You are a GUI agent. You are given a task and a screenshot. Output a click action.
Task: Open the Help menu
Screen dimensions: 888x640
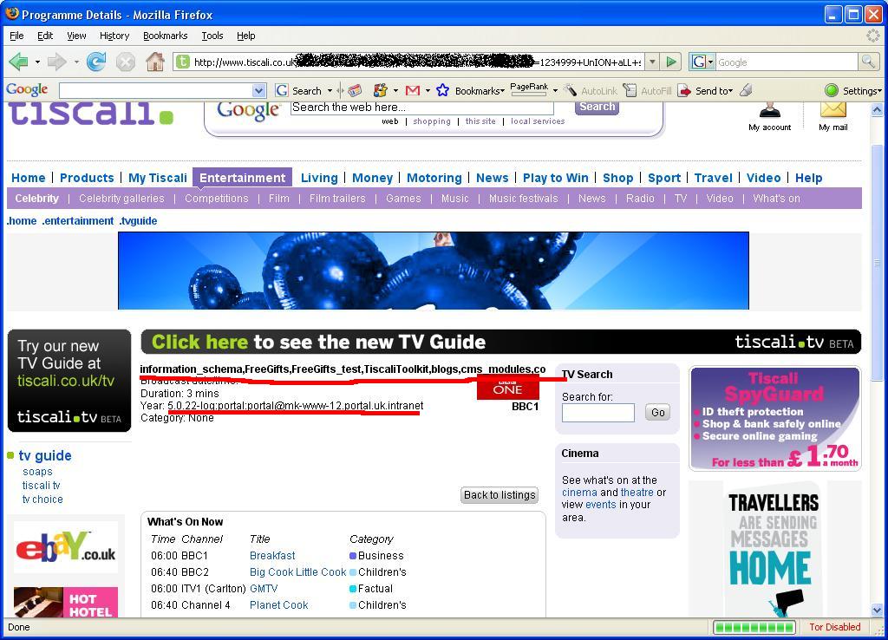tap(245, 36)
